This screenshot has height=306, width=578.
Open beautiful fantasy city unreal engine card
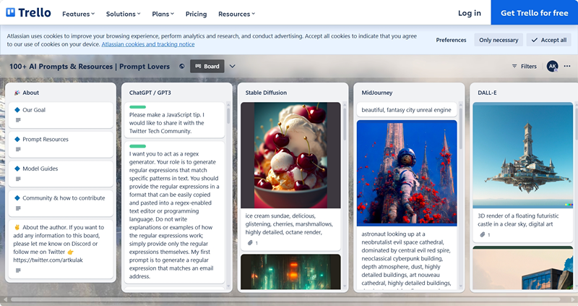coord(406,110)
